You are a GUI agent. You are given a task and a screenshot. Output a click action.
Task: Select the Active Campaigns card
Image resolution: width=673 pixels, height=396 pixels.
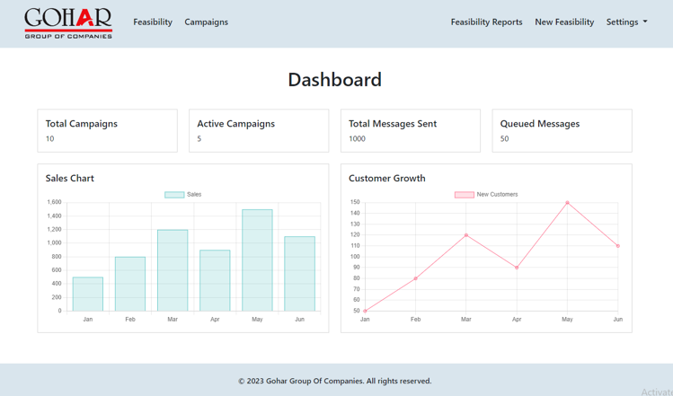click(259, 131)
